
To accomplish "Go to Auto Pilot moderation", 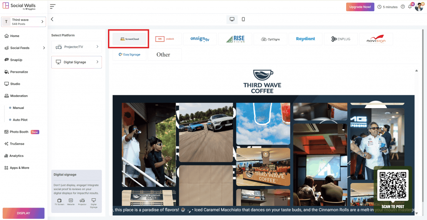I will click(x=20, y=120).
